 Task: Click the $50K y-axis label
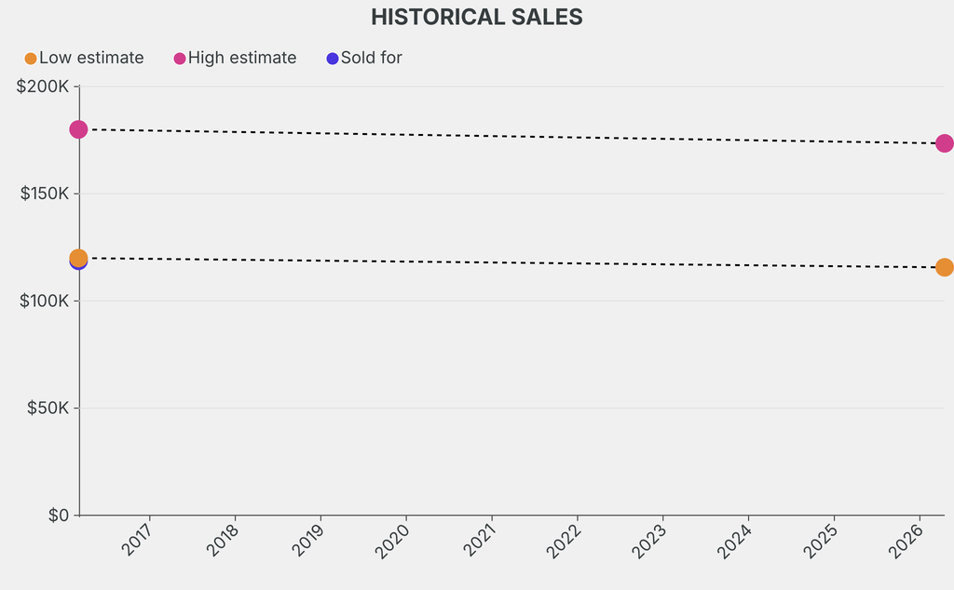click(x=47, y=408)
